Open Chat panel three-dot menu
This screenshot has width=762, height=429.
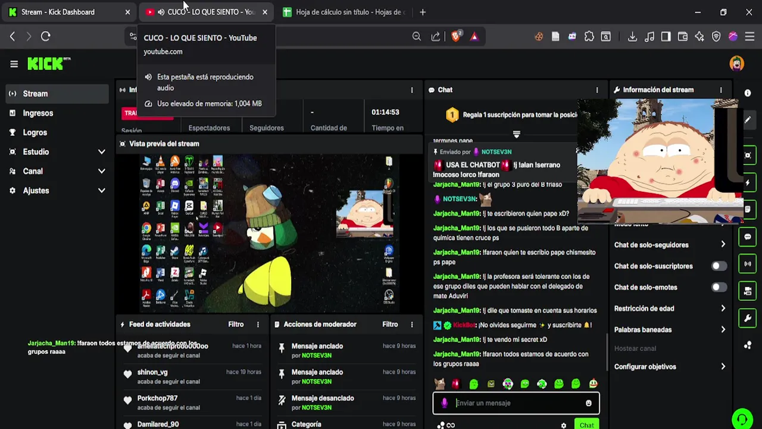coord(597,90)
